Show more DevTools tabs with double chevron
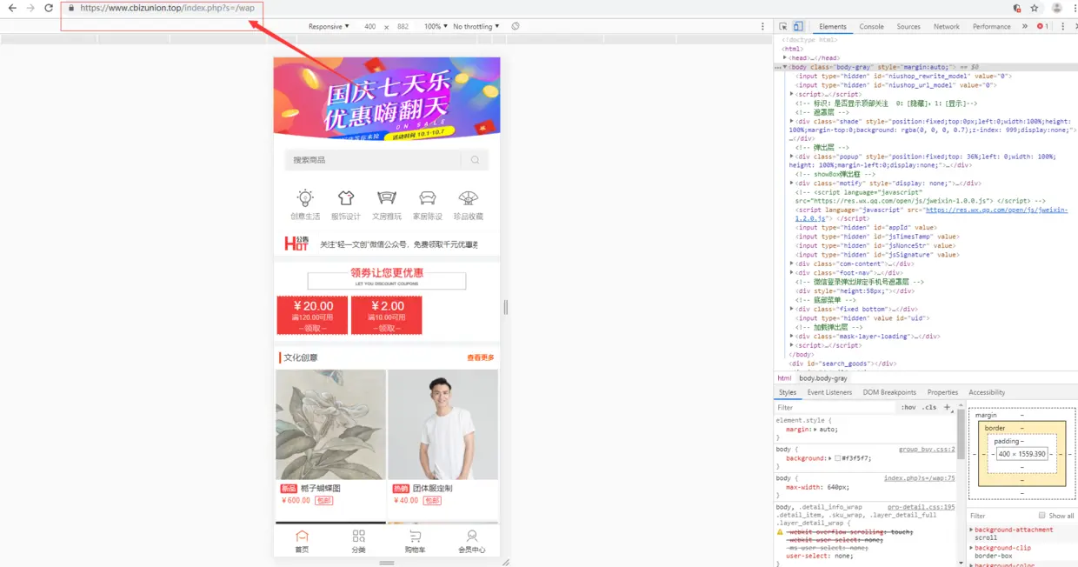This screenshot has width=1078, height=567. [x=1025, y=27]
